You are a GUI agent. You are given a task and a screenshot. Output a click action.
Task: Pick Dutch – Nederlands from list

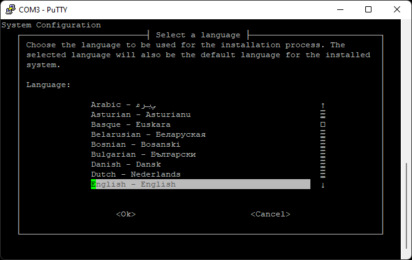pyautogui.click(x=135, y=175)
